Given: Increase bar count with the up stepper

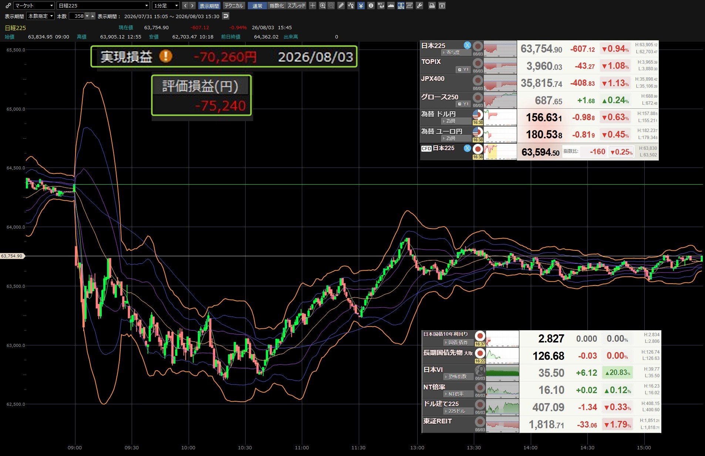Looking at the screenshot, I should pos(93,16).
